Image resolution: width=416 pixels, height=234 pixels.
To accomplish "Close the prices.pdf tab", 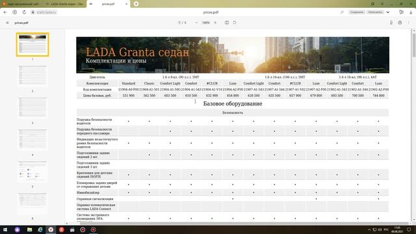I will 126,4.
